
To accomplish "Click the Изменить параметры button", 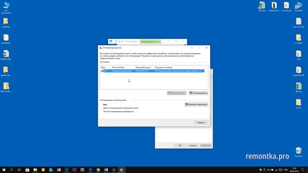I will coord(196,104).
